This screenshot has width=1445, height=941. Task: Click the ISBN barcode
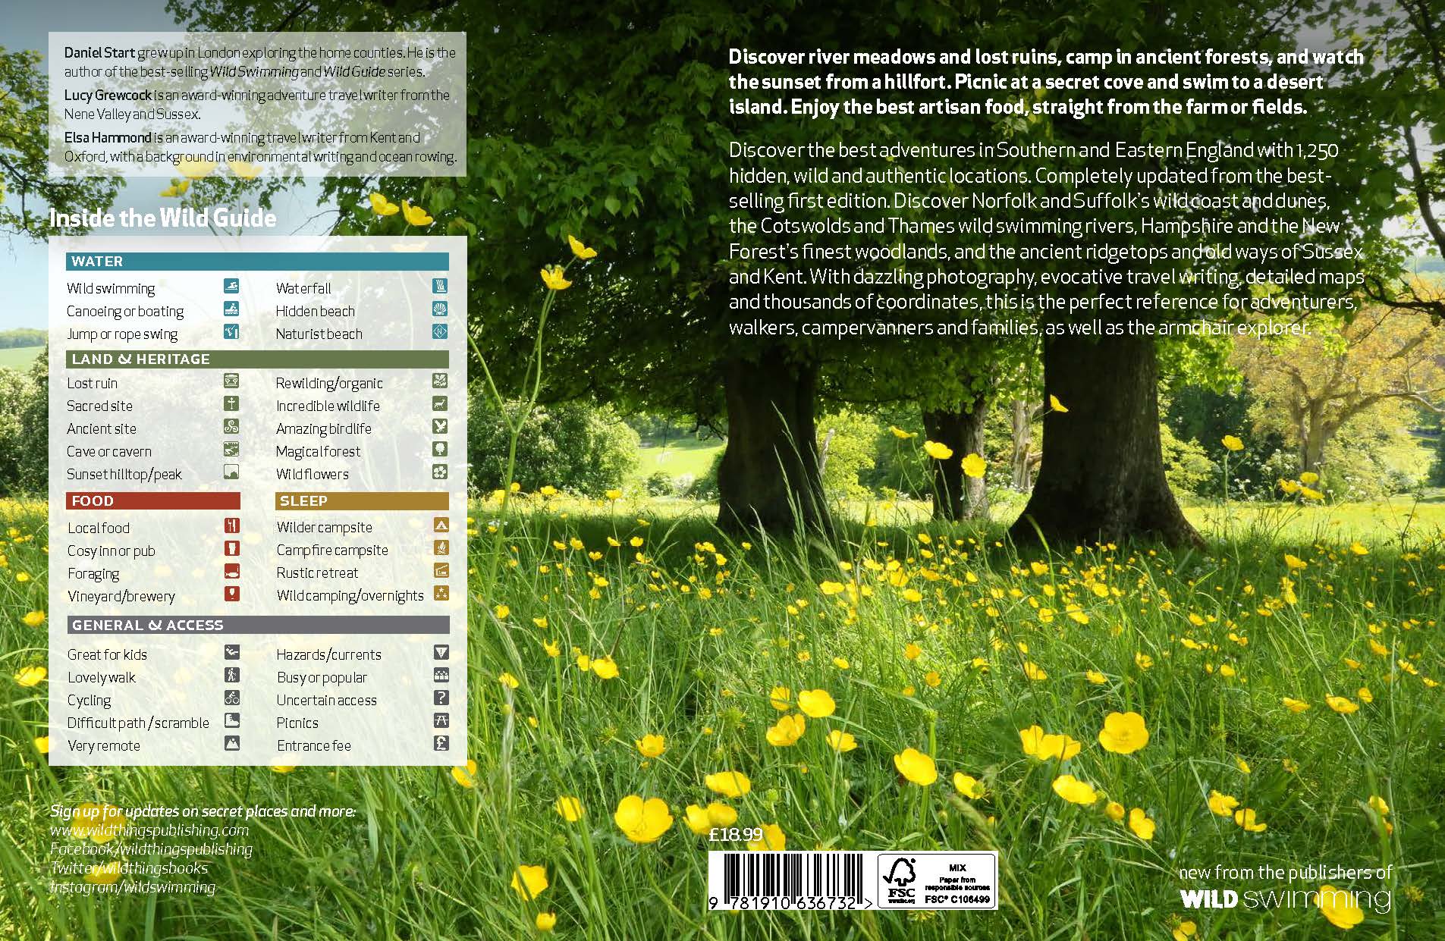point(789,880)
